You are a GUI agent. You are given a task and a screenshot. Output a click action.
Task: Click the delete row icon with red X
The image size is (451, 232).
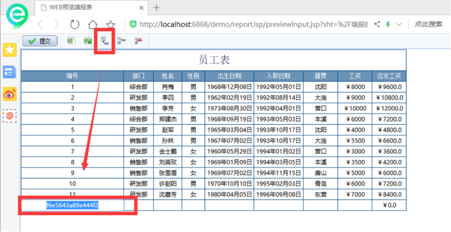click(138, 41)
